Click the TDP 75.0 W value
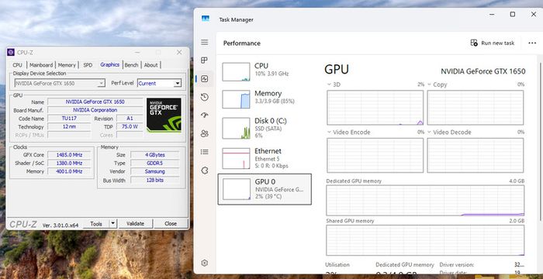543x279 pixels. (x=130, y=126)
